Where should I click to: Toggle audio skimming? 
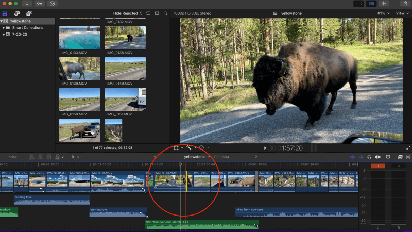[362, 157]
